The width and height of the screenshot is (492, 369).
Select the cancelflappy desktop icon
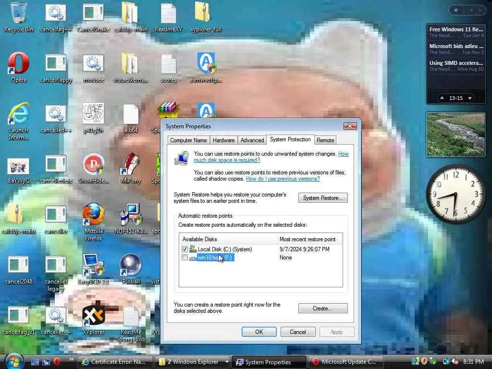pos(56,67)
